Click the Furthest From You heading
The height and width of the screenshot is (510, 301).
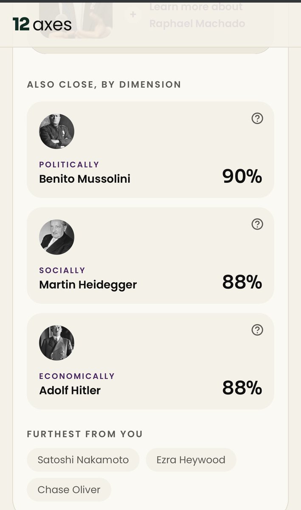click(85, 434)
